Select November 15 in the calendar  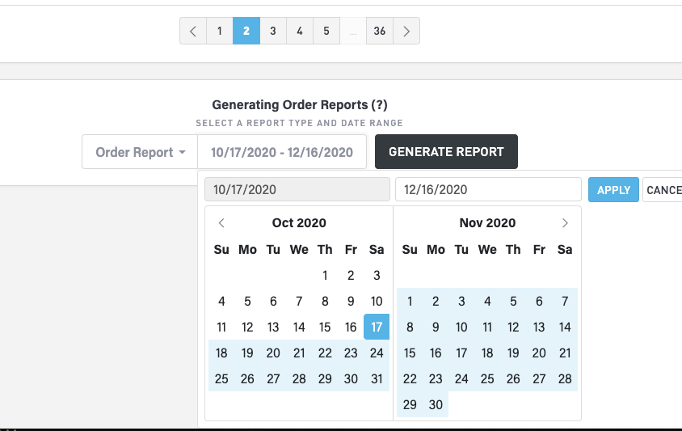coord(410,353)
